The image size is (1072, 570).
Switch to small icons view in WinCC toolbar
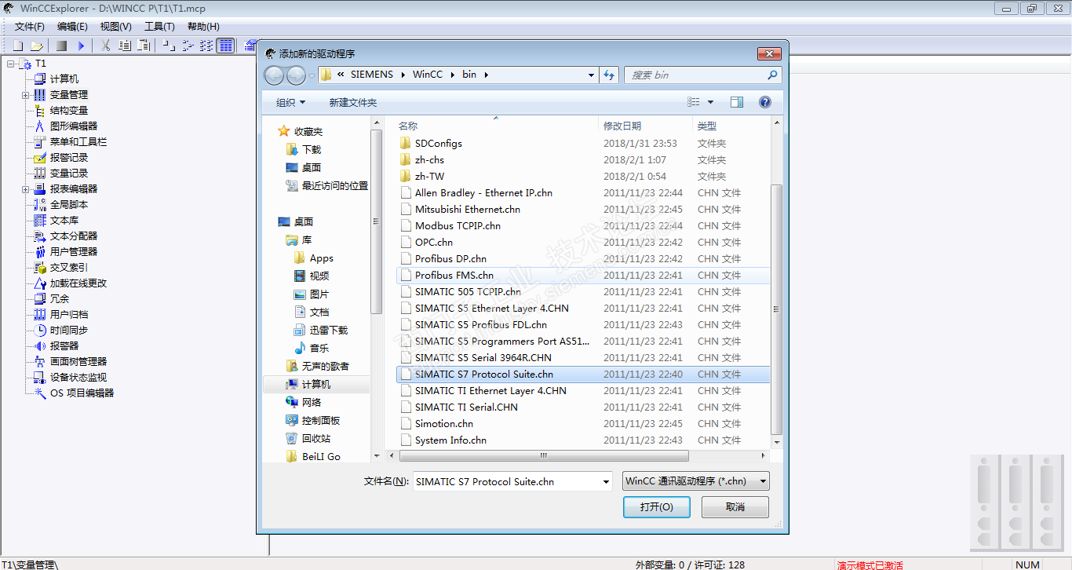[188, 46]
